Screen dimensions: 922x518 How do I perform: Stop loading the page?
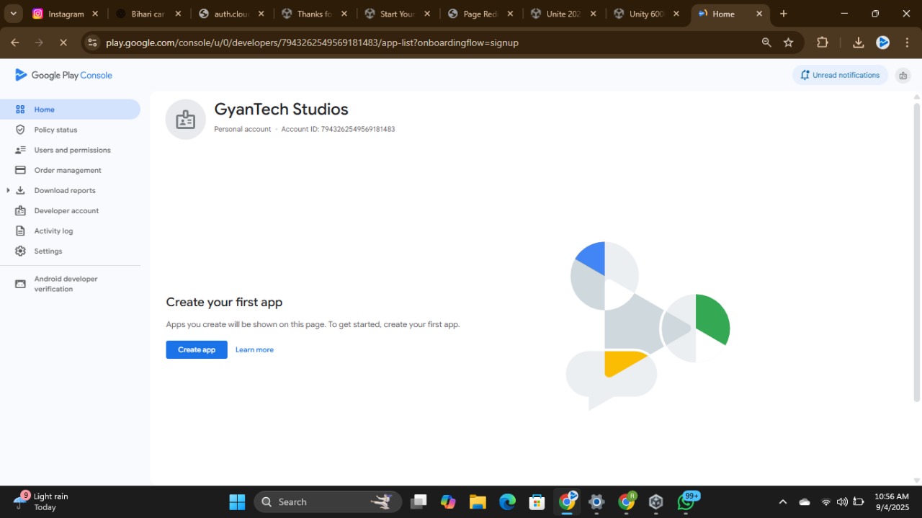click(63, 43)
